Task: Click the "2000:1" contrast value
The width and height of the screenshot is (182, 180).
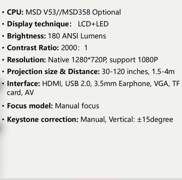Action: click(x=74, y=48)
